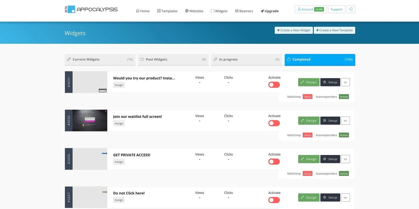
Task: Open the Home nav item with house icon
Action: click(x=143, y=11)
